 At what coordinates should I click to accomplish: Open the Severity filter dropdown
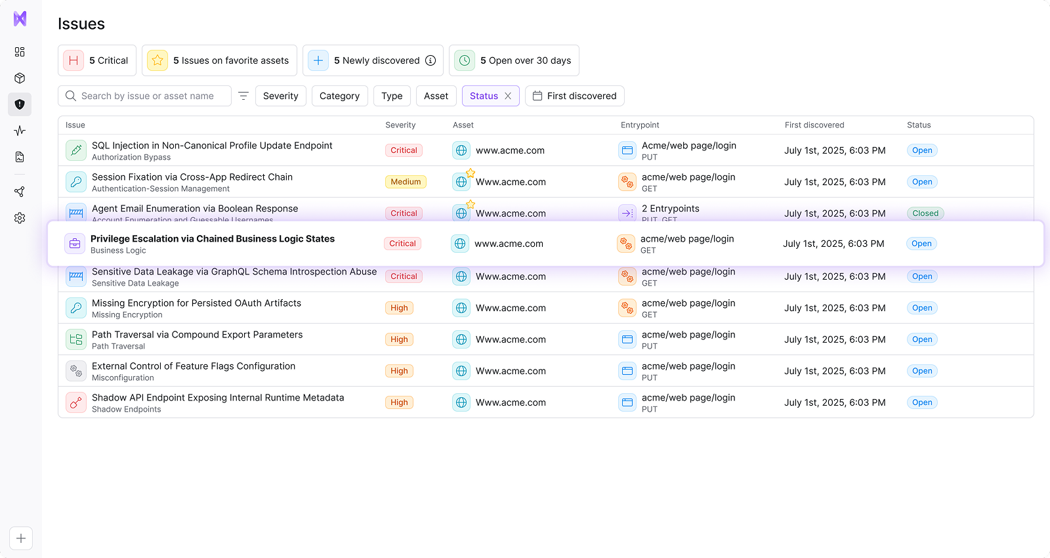[x=280, y=96]
